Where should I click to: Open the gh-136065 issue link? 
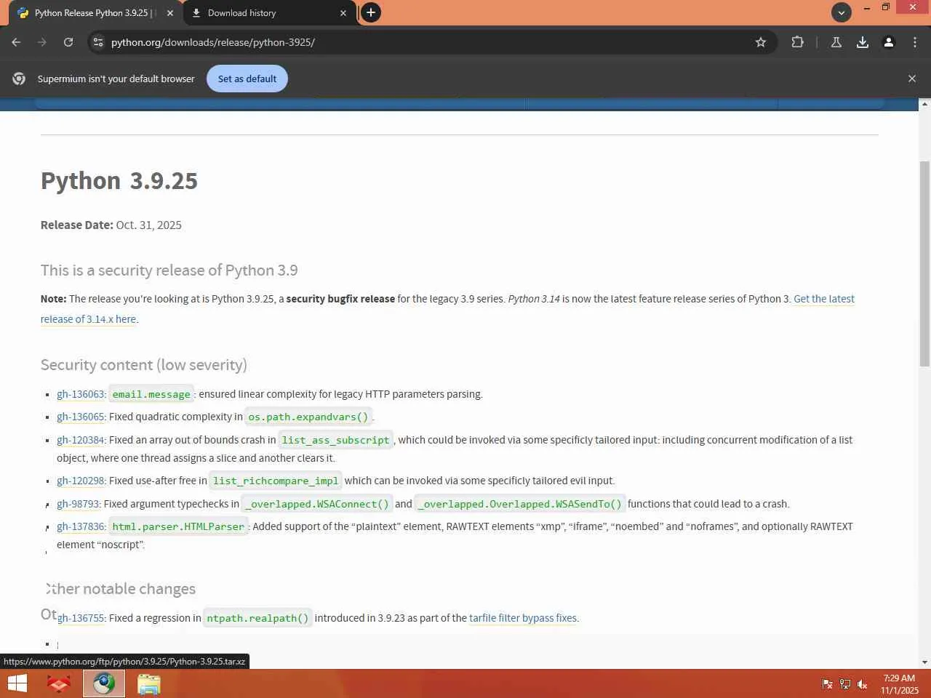pyautogui.click(x=81, y=417)
